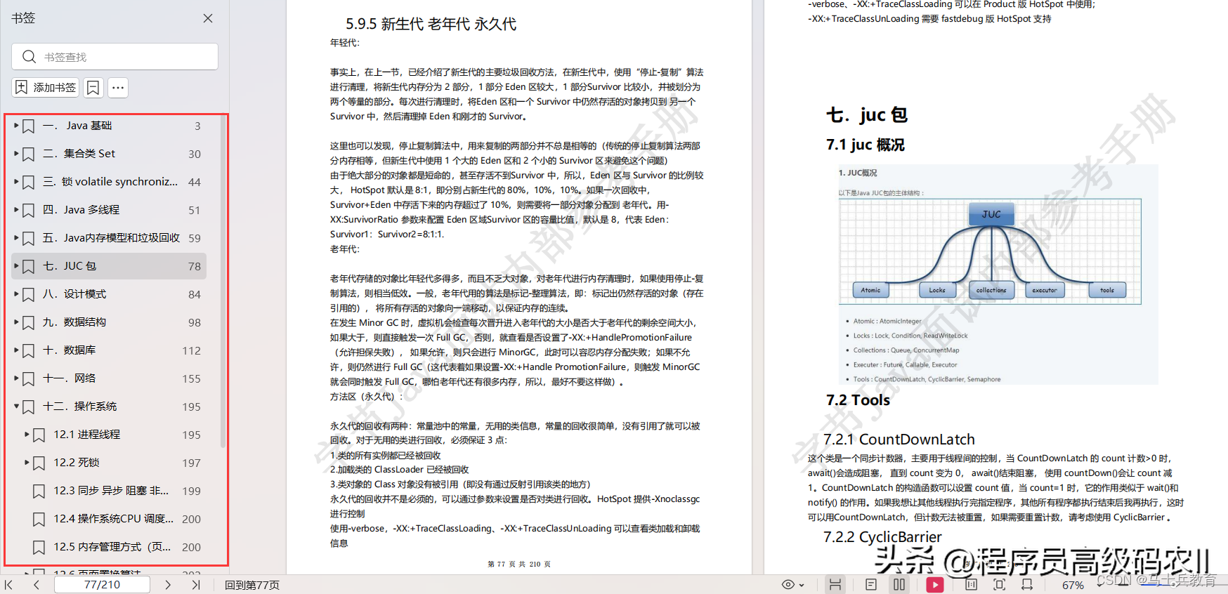
Task: Click the 七. juc 包 chapter title
Action: point(867,114)
